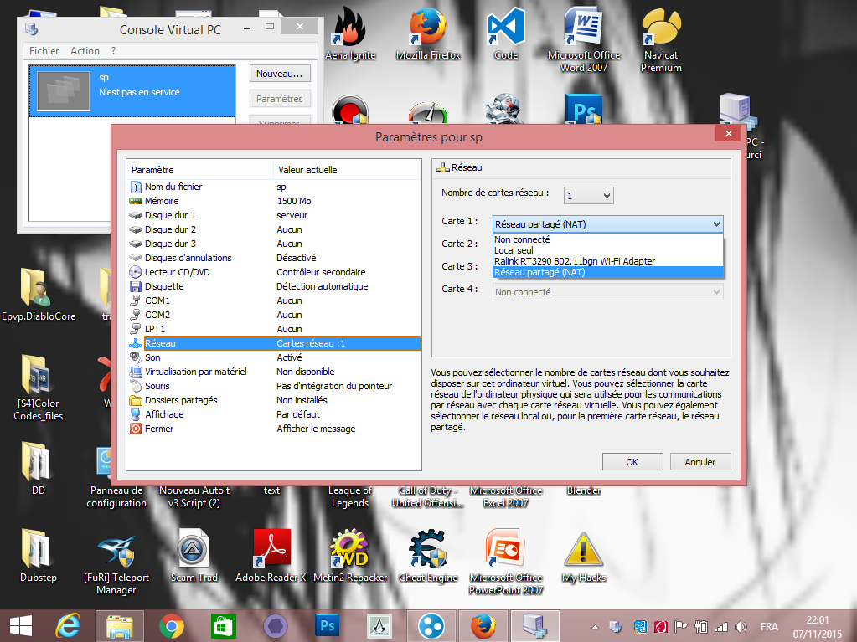Open Photoshop from the taskbar

pos(328,626)
